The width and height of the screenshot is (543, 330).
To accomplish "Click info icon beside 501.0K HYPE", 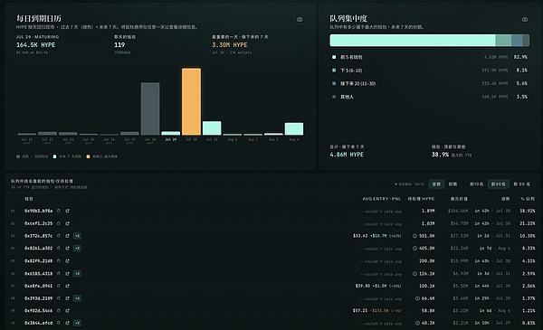I will pyautogui.click(x=414, y=236).
